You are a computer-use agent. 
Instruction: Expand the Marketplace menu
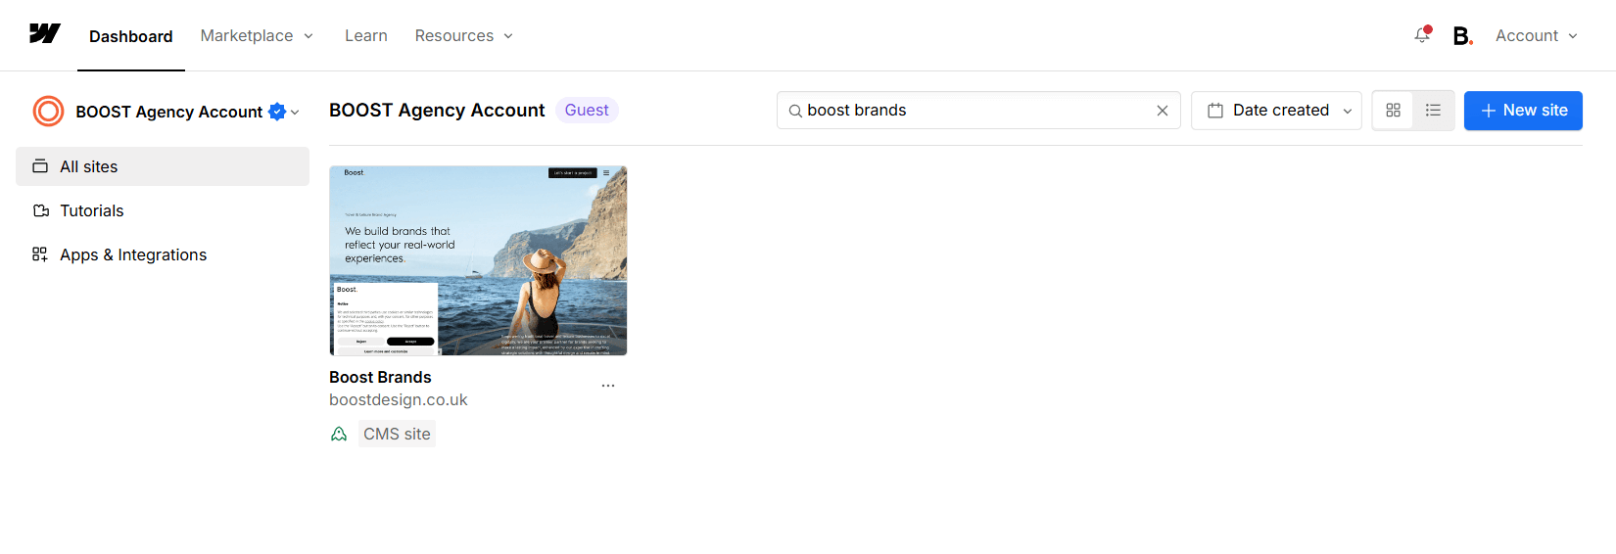257,36
